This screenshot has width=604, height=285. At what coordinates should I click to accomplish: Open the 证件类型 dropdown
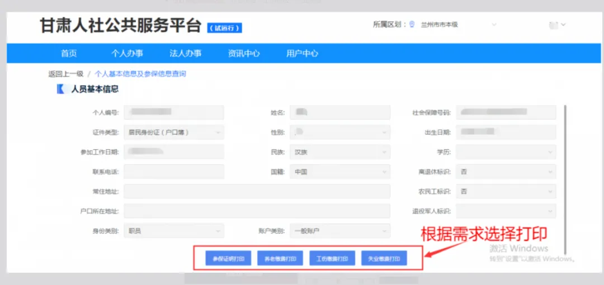pyautogui.click(x=174, y=132)
